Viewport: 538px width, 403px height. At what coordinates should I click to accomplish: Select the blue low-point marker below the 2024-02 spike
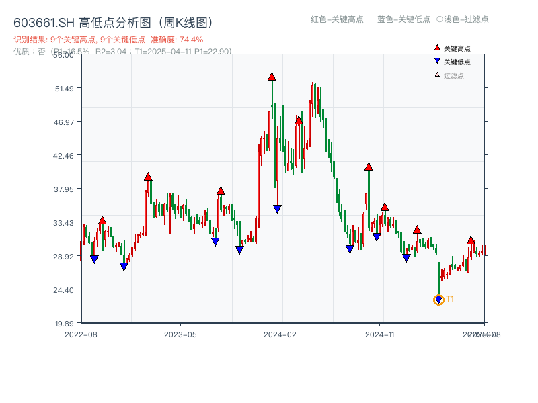(x=277, y=208)
